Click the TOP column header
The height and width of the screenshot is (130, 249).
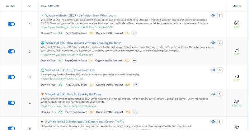point(30,6)
